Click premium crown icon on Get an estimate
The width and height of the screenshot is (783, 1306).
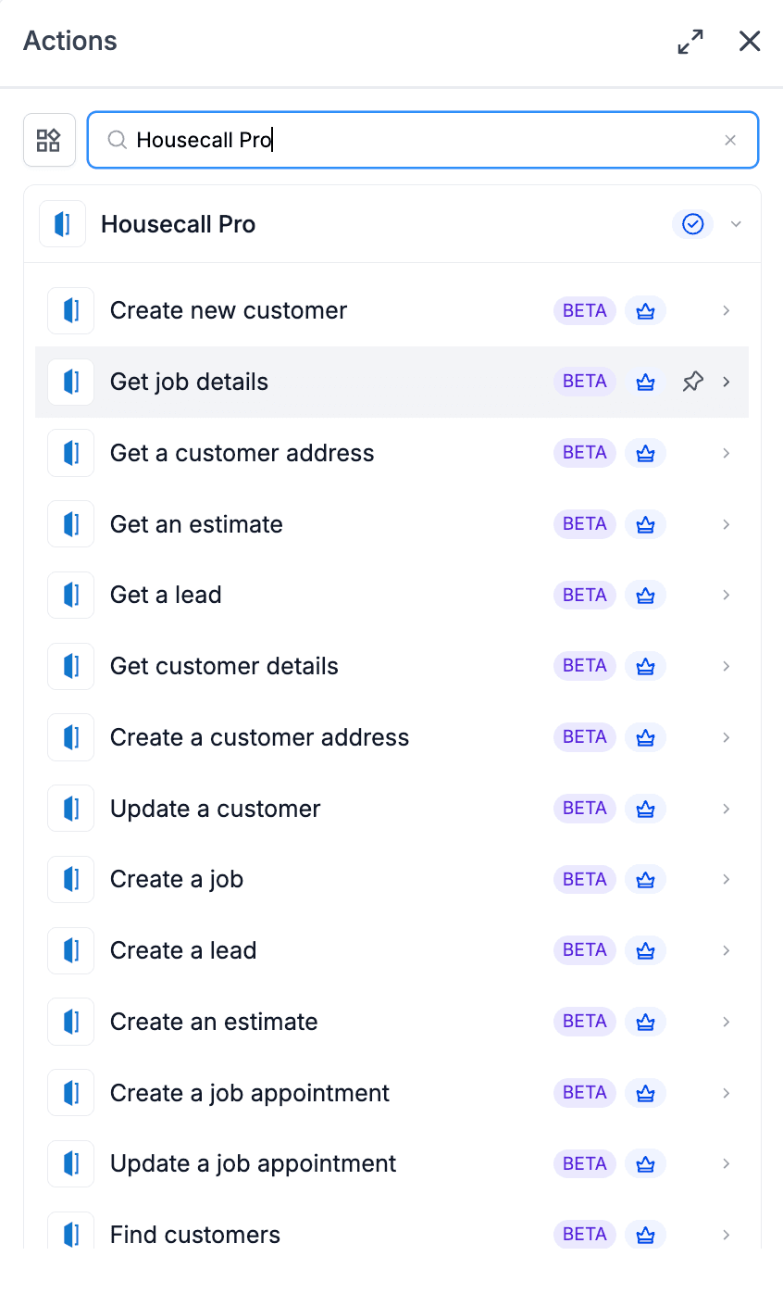646,524
